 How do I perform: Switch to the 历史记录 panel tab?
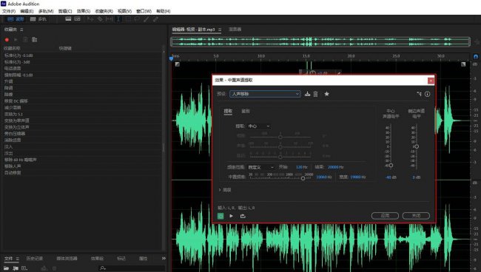34,259
